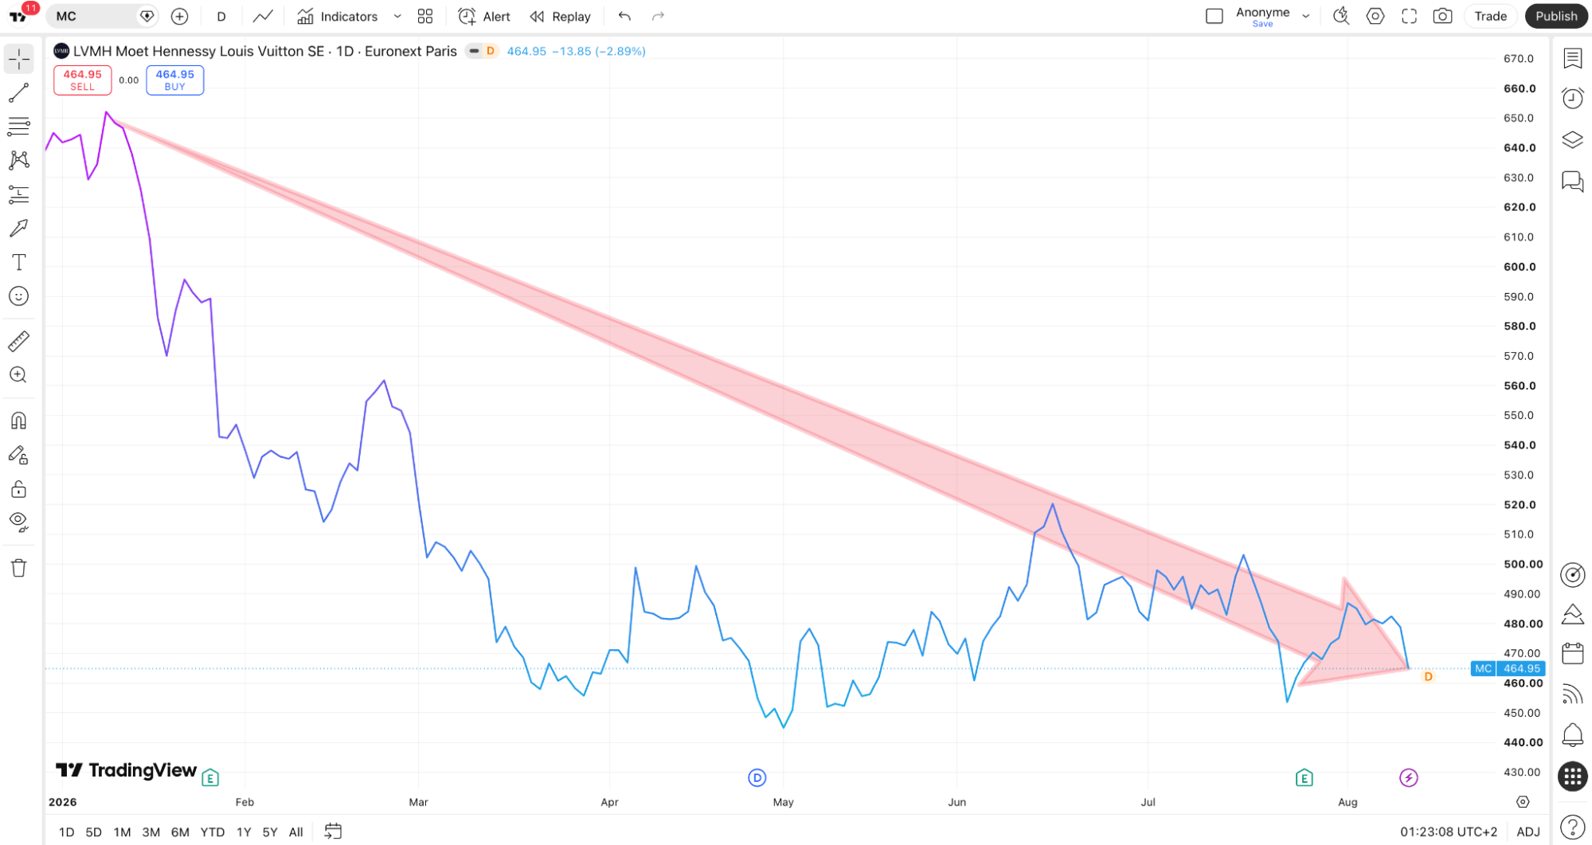Select the chart layout setup

pyautogui.click(x=1215, y=16)
